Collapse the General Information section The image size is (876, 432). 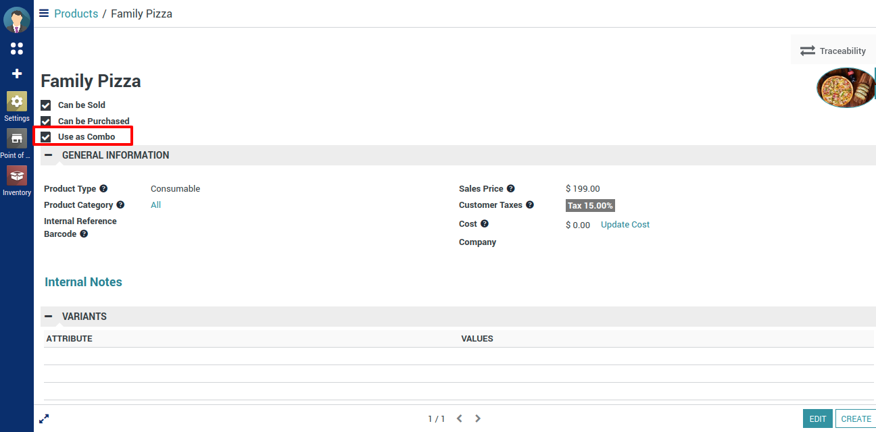click(x=49, y=155)
